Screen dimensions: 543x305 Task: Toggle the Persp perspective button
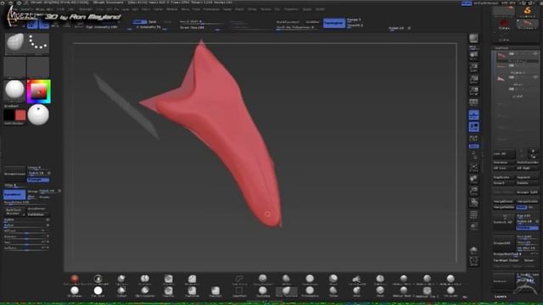473,103
